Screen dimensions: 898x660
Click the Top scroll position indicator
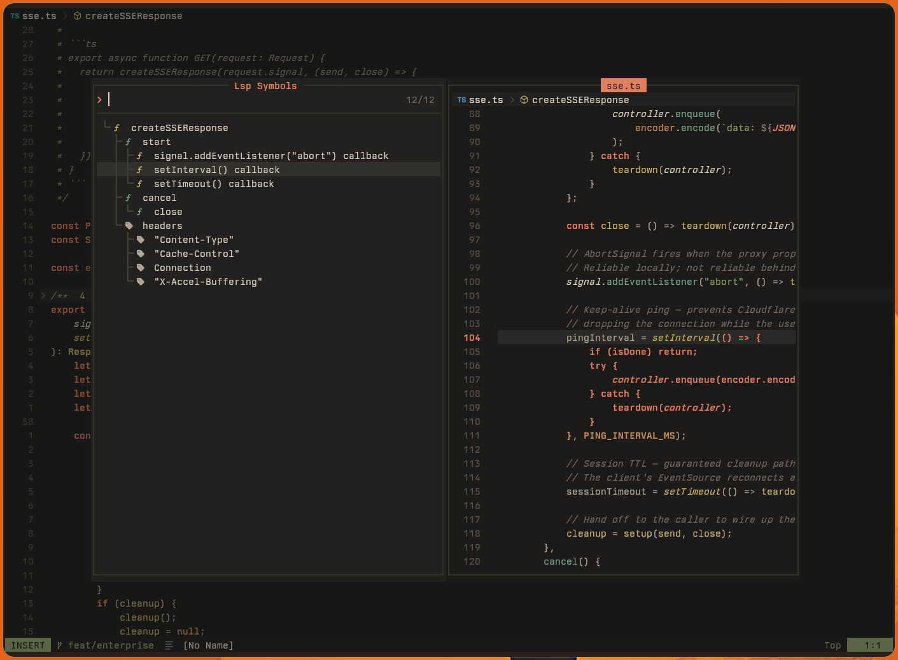pos(832,645)
